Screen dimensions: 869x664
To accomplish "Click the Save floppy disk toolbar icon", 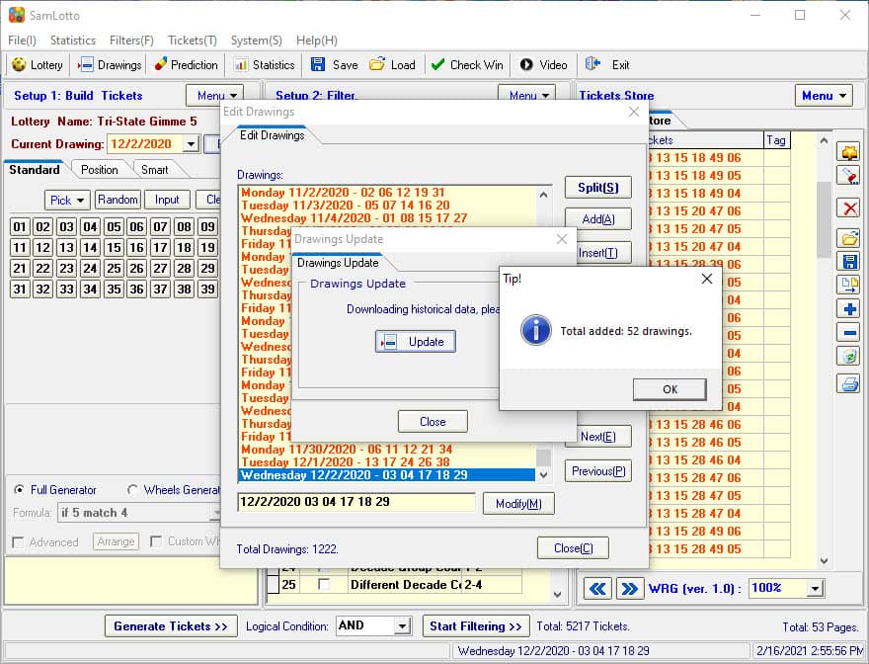I will (318, 64).
